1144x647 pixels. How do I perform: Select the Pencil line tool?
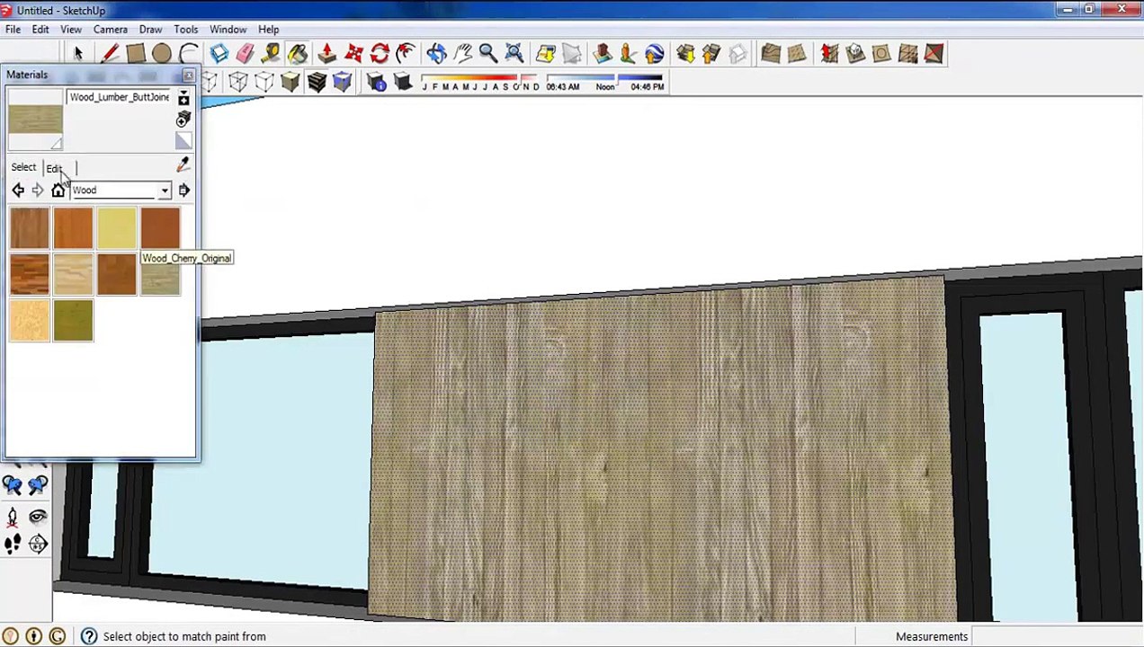coord(109,54)
